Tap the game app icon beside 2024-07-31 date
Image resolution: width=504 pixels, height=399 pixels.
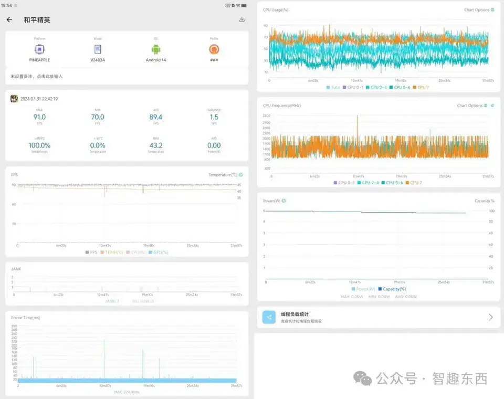click(x=14, y=99)
